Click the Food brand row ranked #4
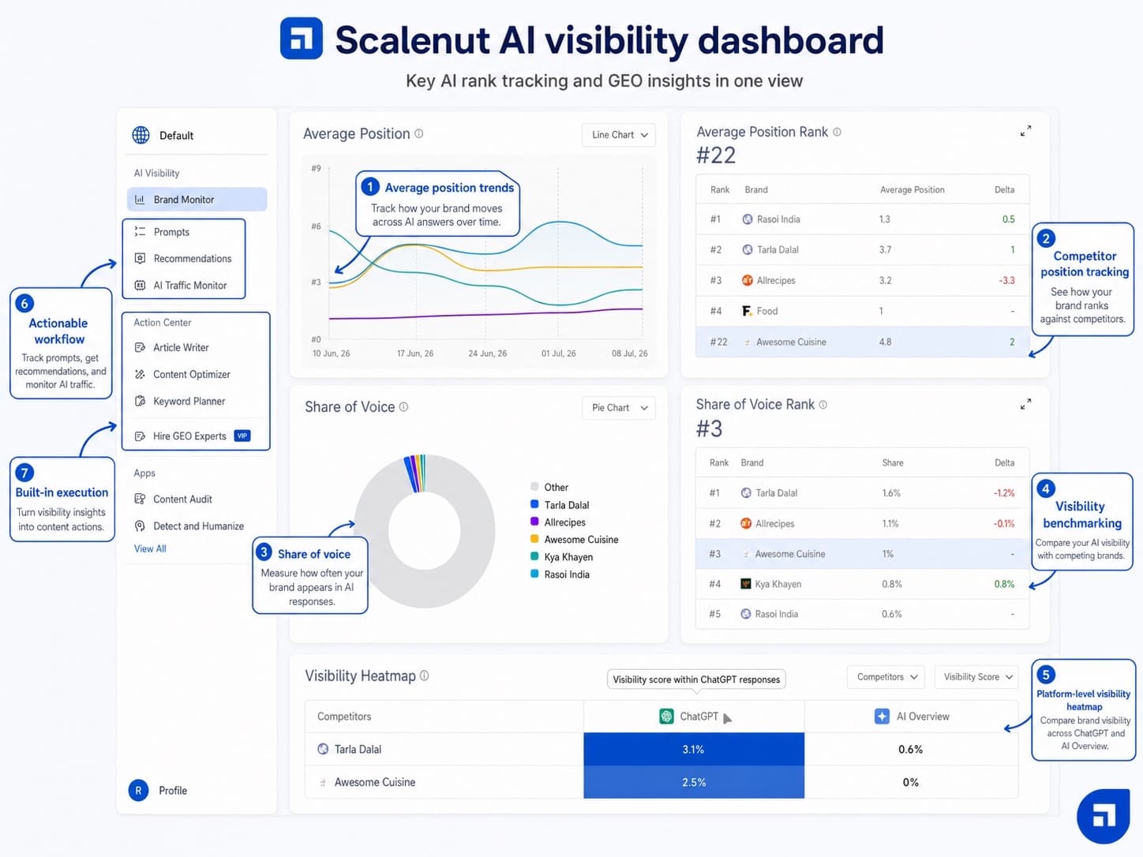 tap(862, 311)
